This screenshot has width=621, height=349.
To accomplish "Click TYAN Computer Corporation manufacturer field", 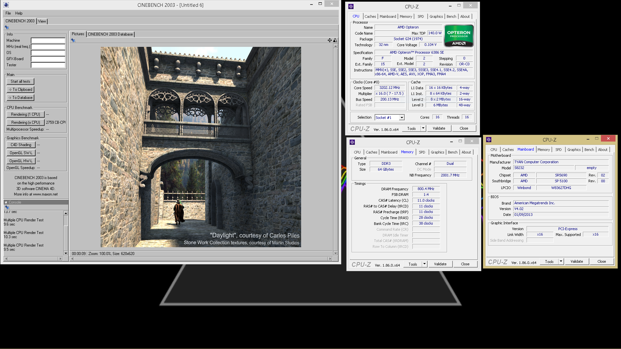I will [561, 162].
